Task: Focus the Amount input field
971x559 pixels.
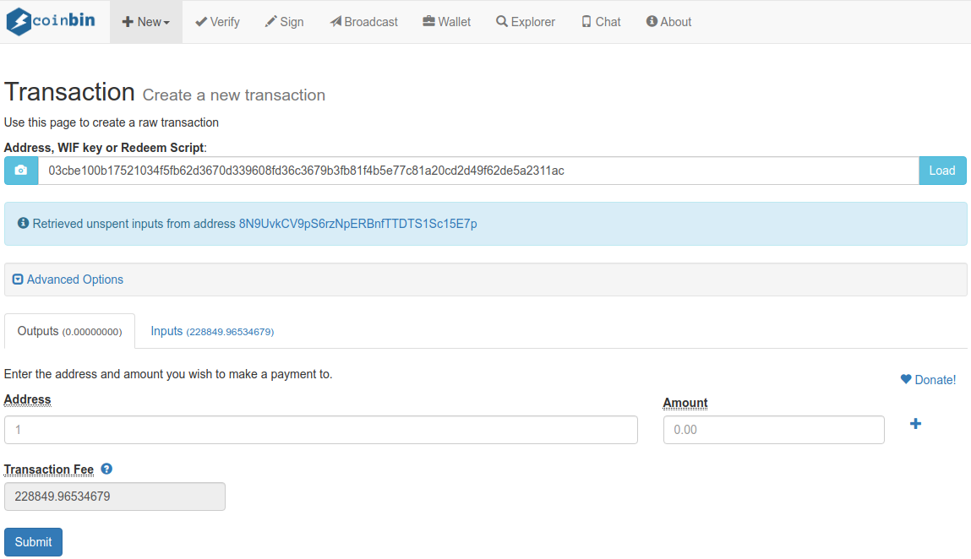Action: click(773, 430)
